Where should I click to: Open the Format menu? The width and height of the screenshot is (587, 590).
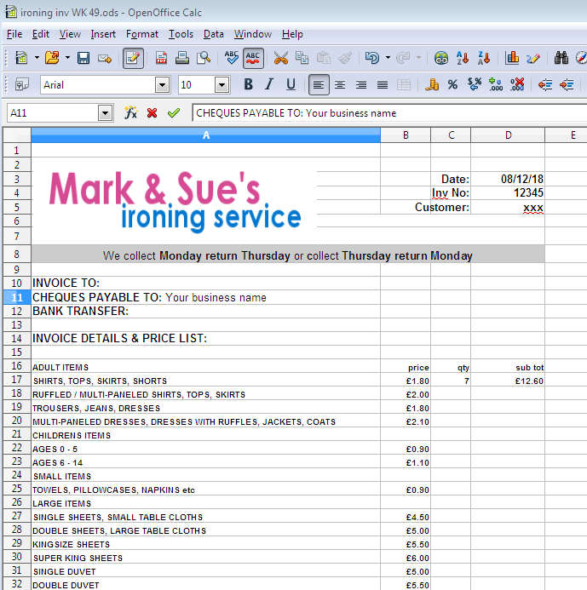point(141,34)
